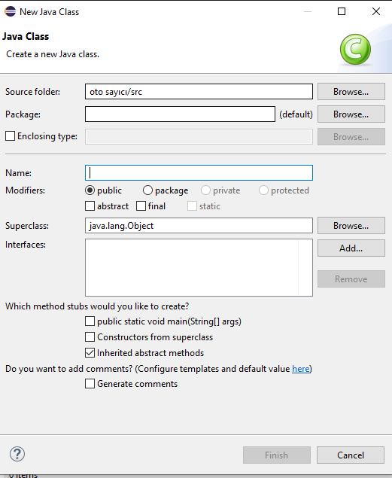Maximize the New Java Class dialog
Image resolution: width=392 pixels, height=478 pixels.
coord(342,11)
